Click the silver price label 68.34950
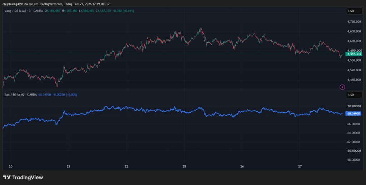366x185 pixels. tap(354, 114)
